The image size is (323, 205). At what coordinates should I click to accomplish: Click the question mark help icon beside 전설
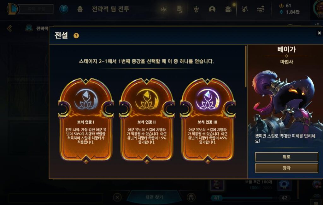[x=76, y=36]
